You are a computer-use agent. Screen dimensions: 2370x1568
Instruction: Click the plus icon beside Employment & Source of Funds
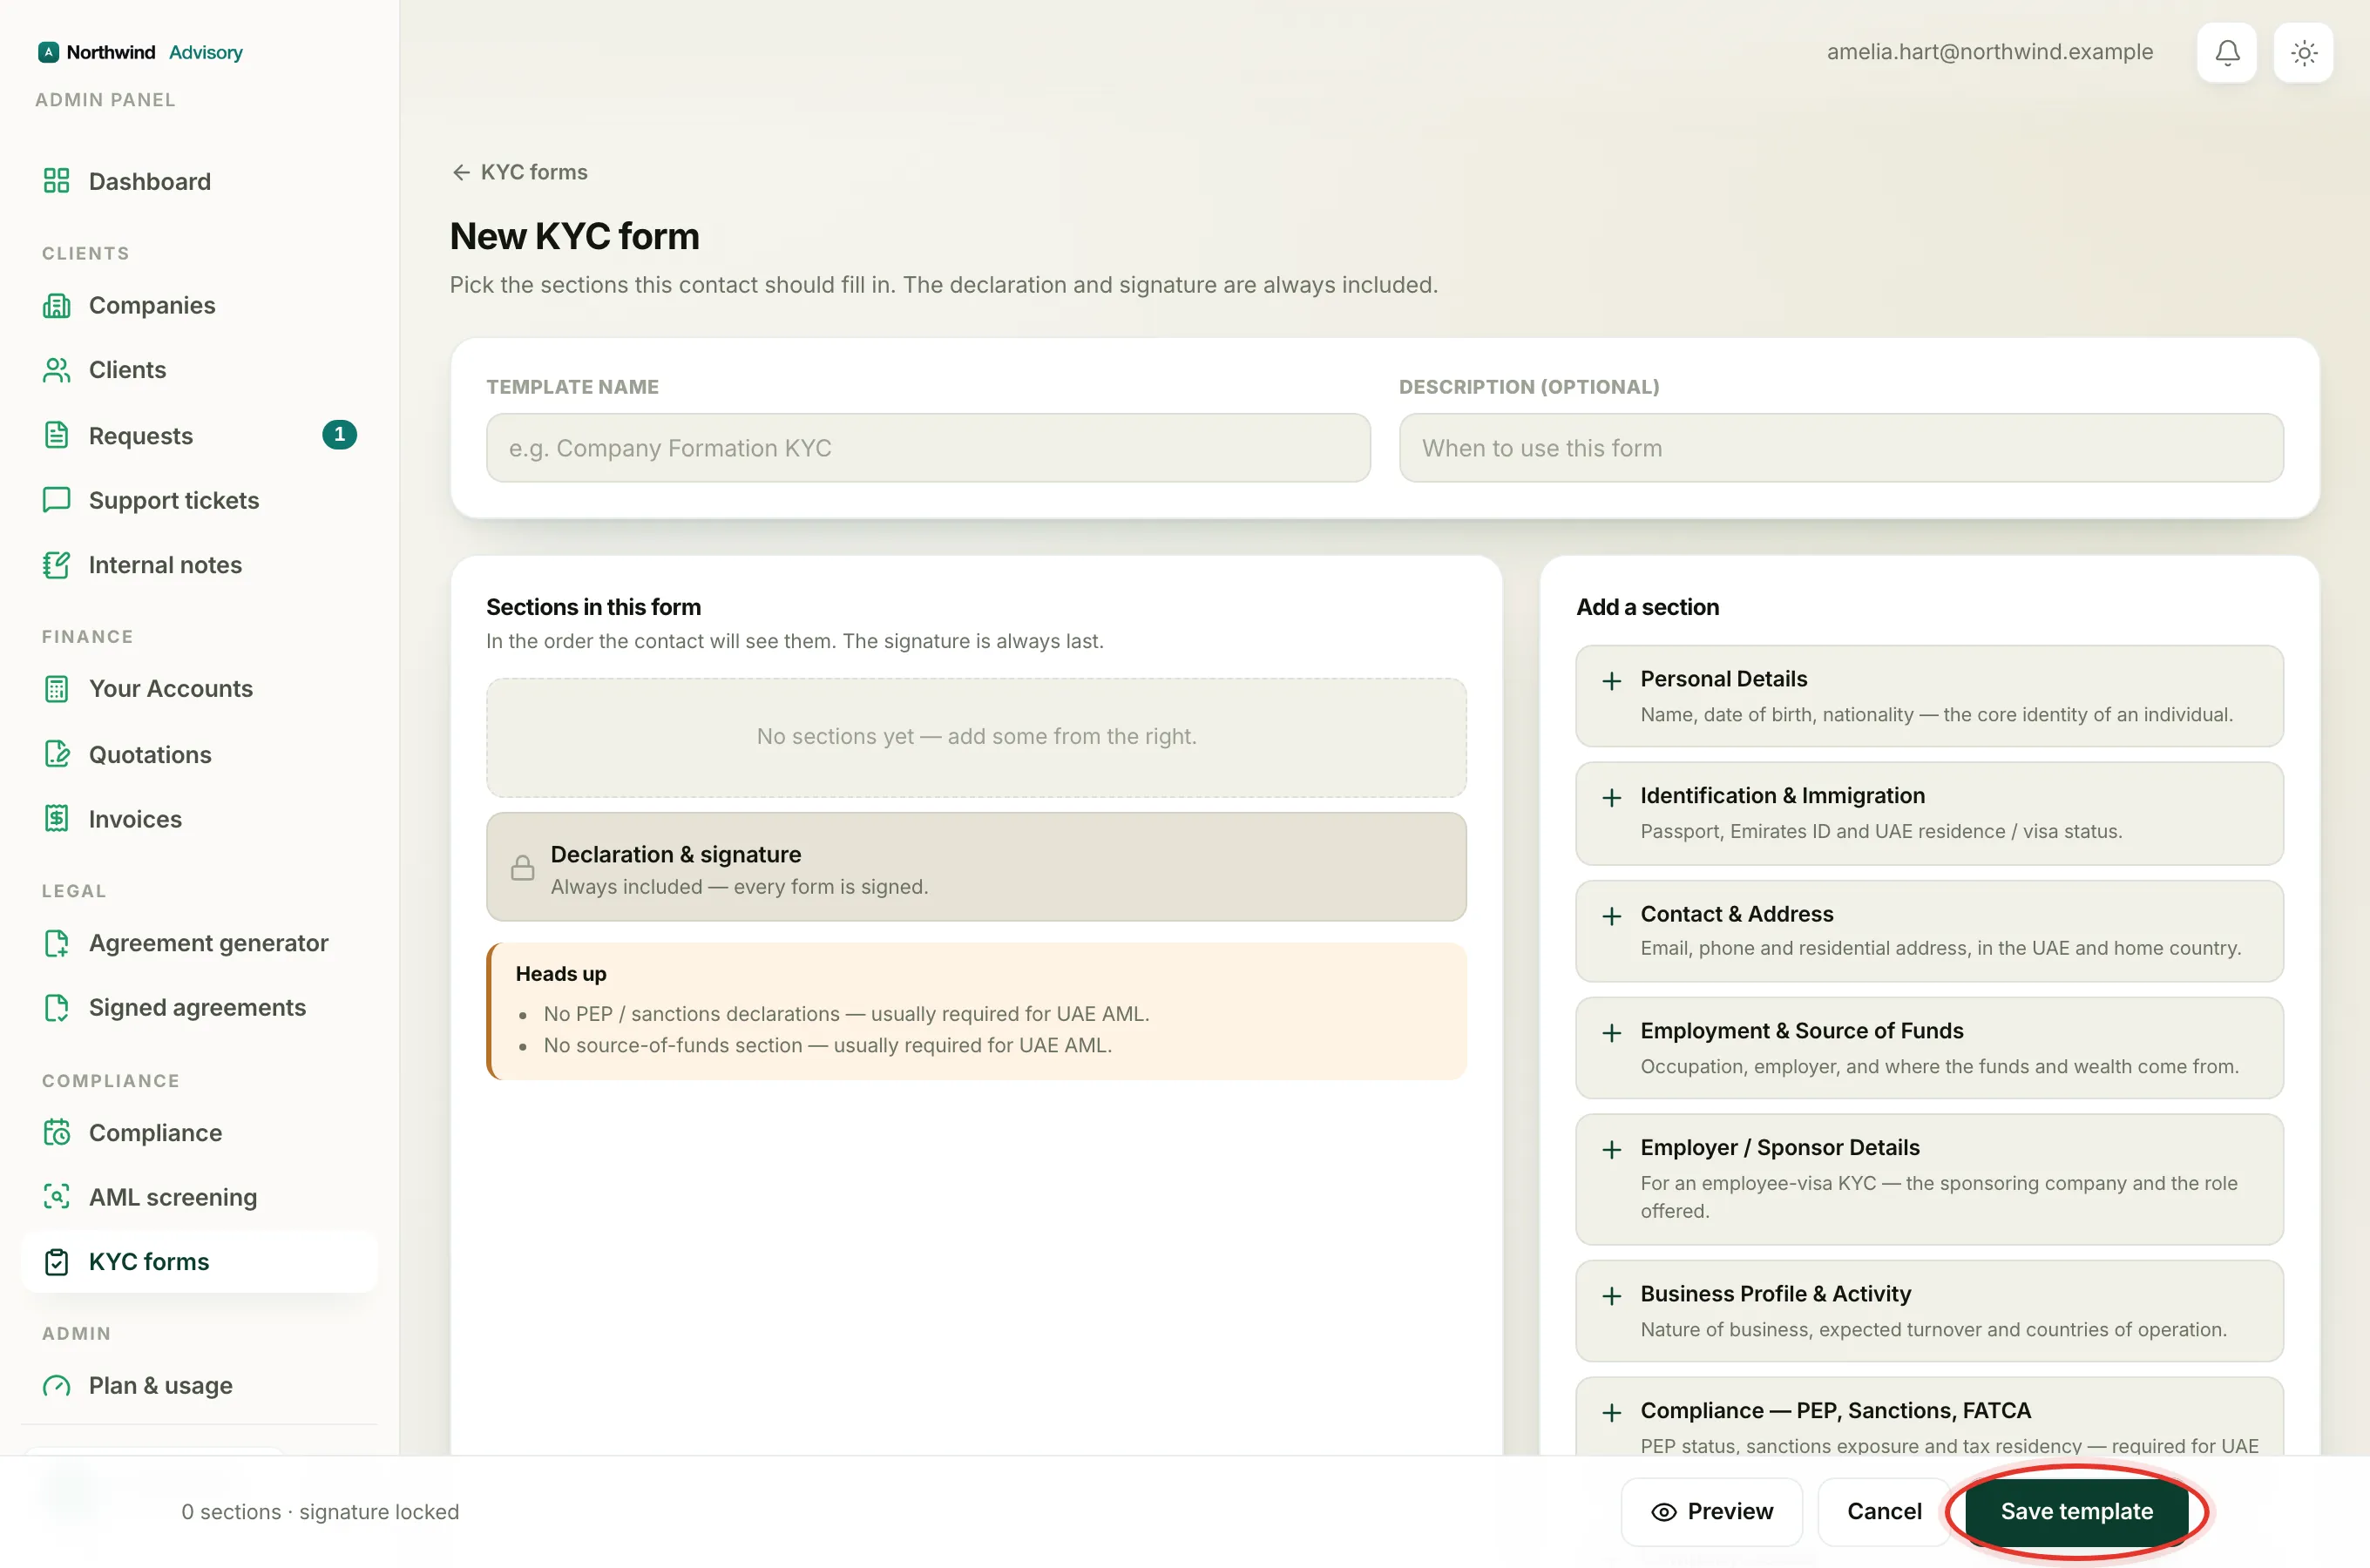tap(1611, 1033)
